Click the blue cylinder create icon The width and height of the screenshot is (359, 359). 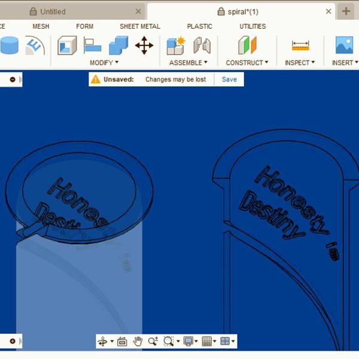coord(10,45)
